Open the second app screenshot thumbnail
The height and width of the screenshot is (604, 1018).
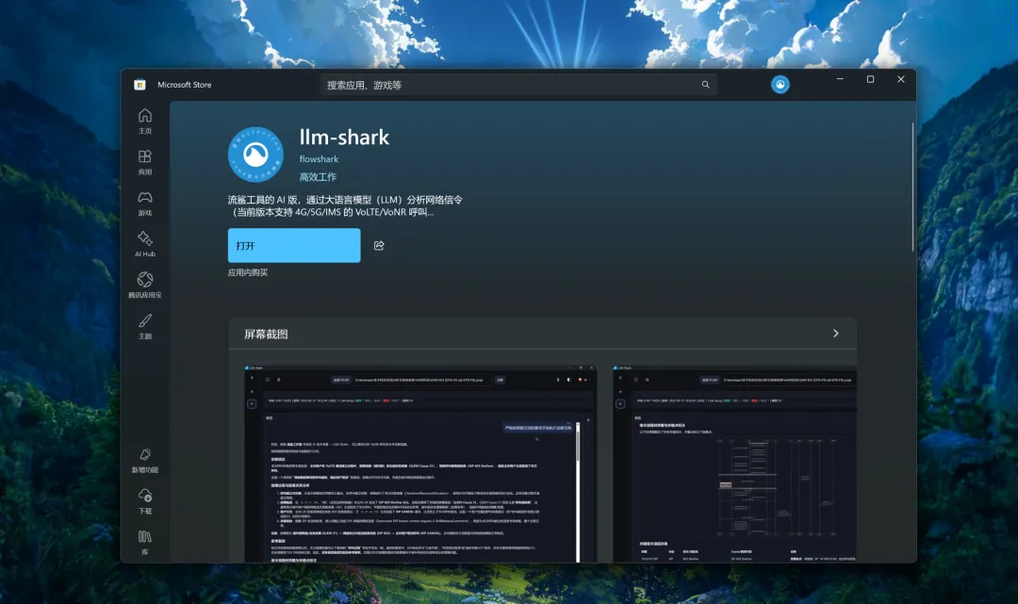coord(735,464)
